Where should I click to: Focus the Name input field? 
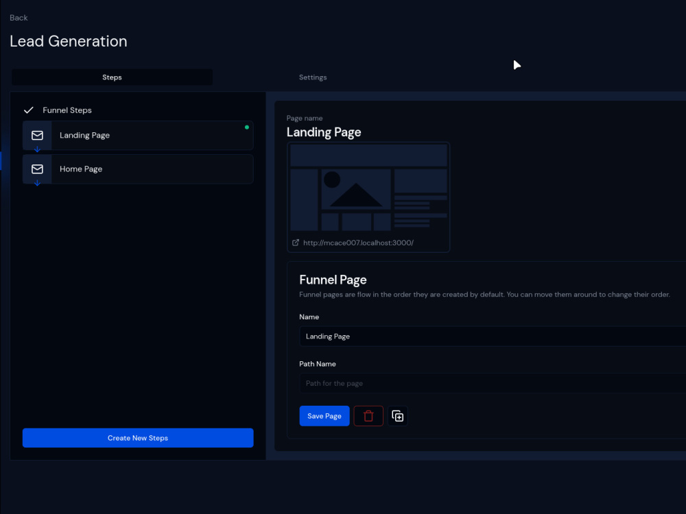[492, 336]
